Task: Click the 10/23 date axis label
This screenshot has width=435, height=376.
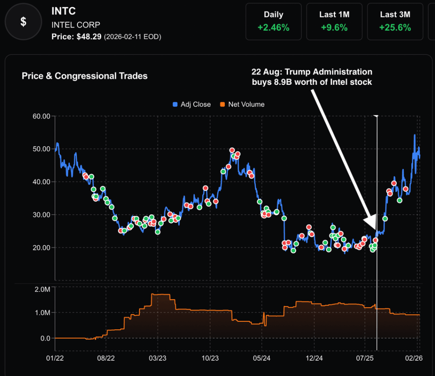Action: click(210, 358)
